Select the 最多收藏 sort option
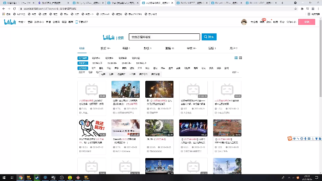This screenshot has width=322, height=181. [136, 58]
